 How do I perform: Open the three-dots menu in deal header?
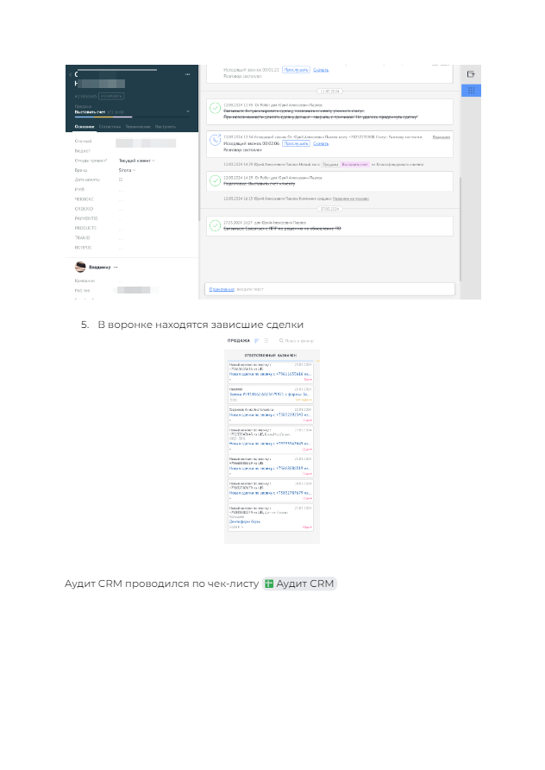coord(187,74)
